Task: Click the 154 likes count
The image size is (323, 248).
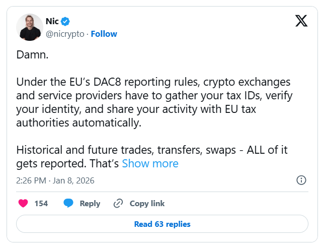Action: click(41, 204)
